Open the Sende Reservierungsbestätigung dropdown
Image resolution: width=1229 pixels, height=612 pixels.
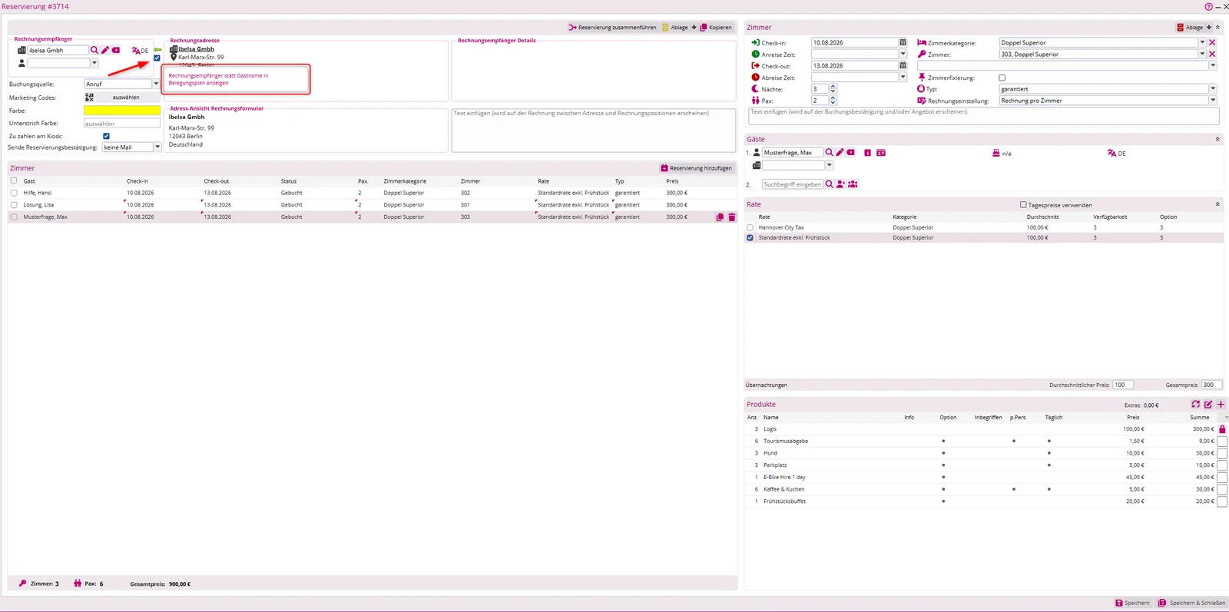[157, 147]
